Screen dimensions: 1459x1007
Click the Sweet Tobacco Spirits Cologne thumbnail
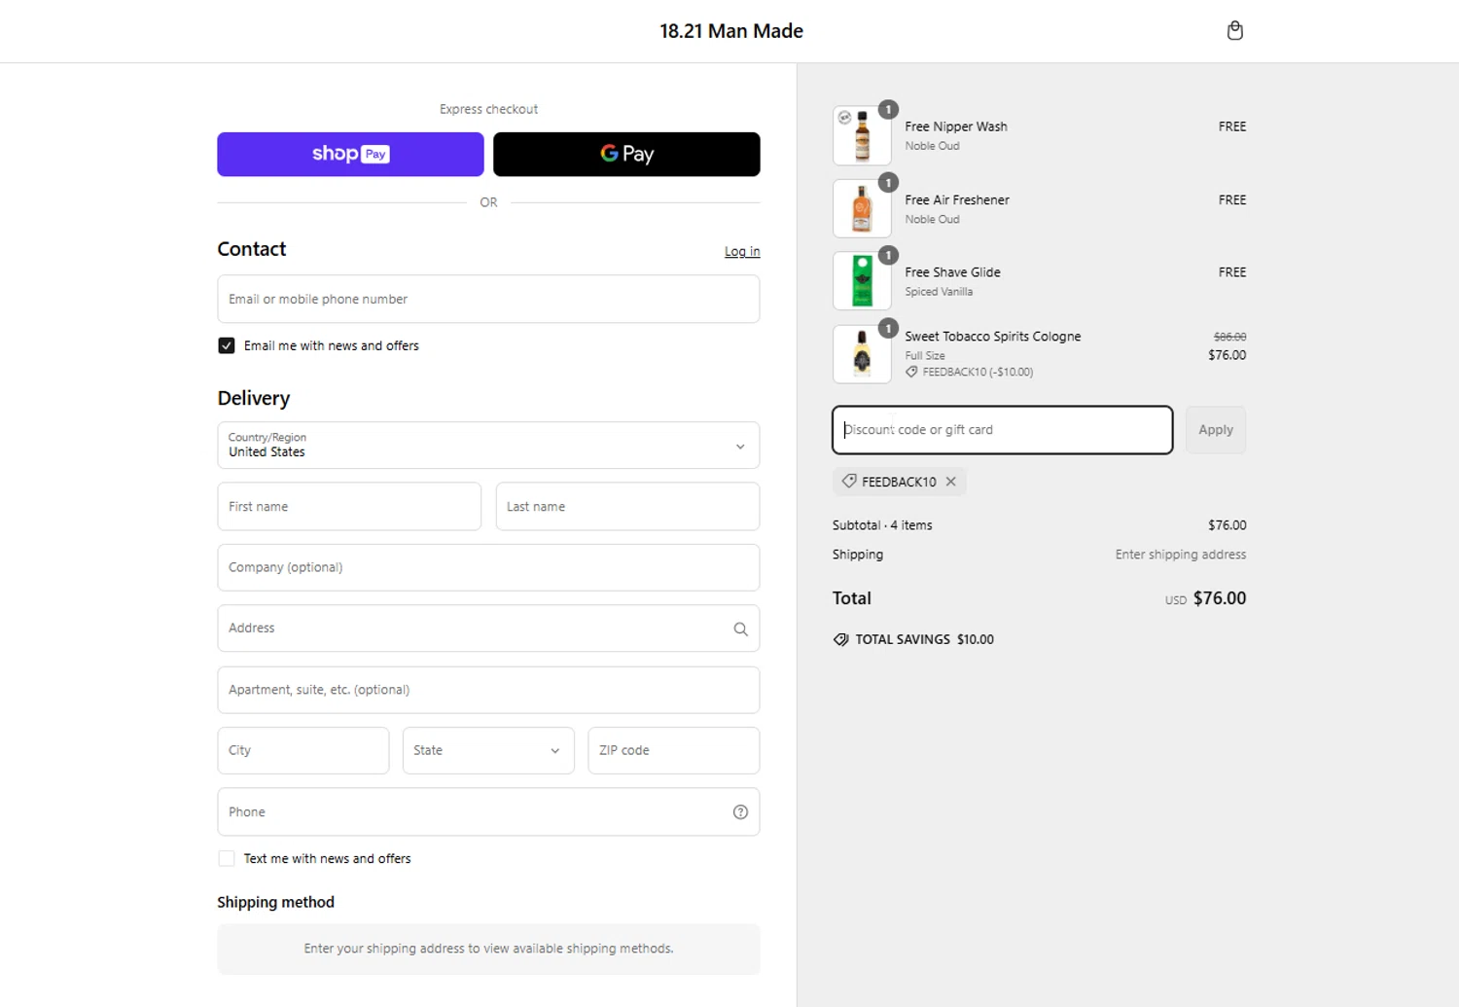[862, 354]
